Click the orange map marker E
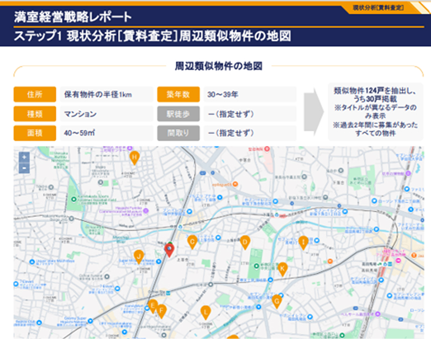Viewport: 431px width, 339px height. click(153, 305)
